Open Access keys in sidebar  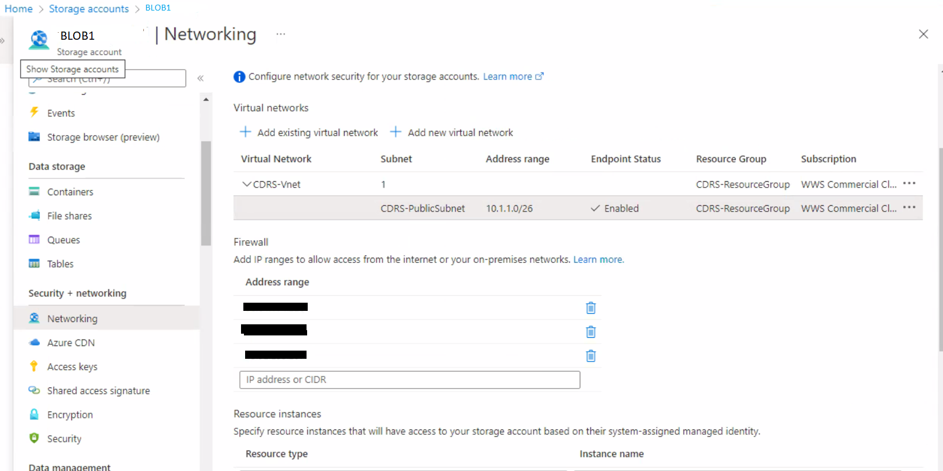(72, 367)
